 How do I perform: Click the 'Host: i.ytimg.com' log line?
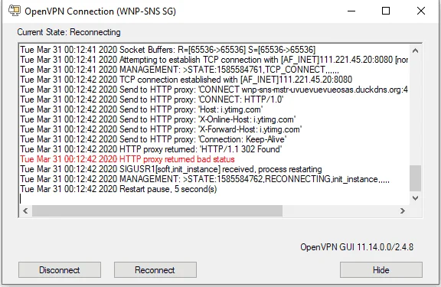point(142,109)
